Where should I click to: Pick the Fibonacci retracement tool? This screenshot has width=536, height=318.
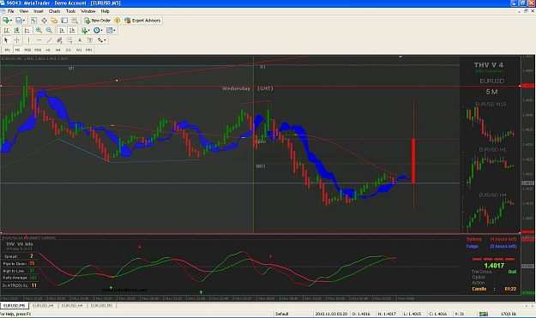pyautogui.click(x=69, y=40)
